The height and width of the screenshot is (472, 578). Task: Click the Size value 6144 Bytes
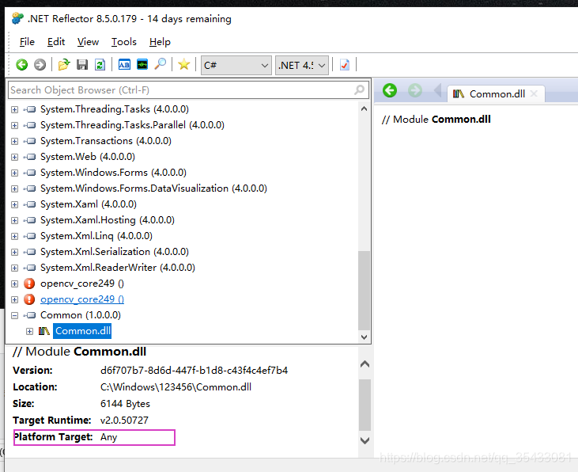125,404
